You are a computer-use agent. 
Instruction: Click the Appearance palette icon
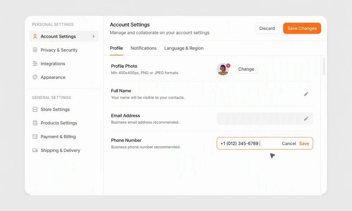pos(35,77)
